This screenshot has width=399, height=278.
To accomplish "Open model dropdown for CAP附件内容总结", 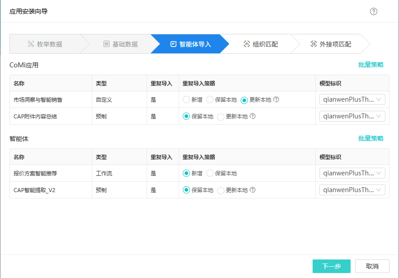I will [352, 116].
